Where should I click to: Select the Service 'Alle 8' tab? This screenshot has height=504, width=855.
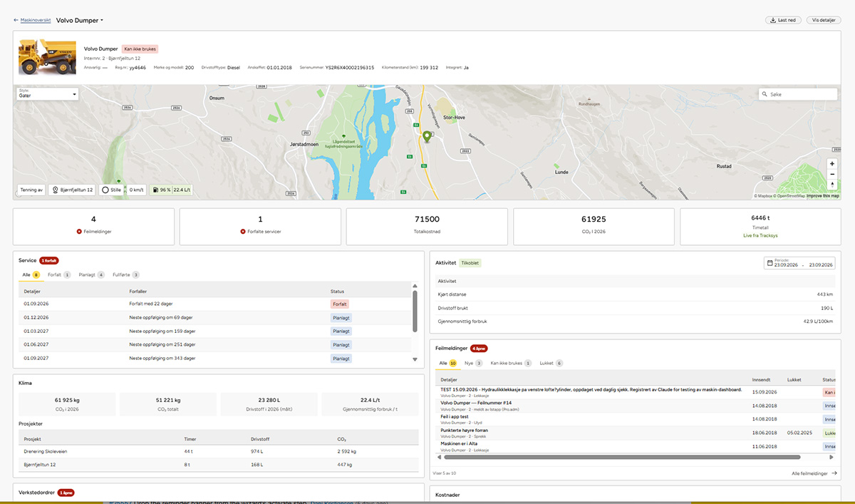point(30,274)
